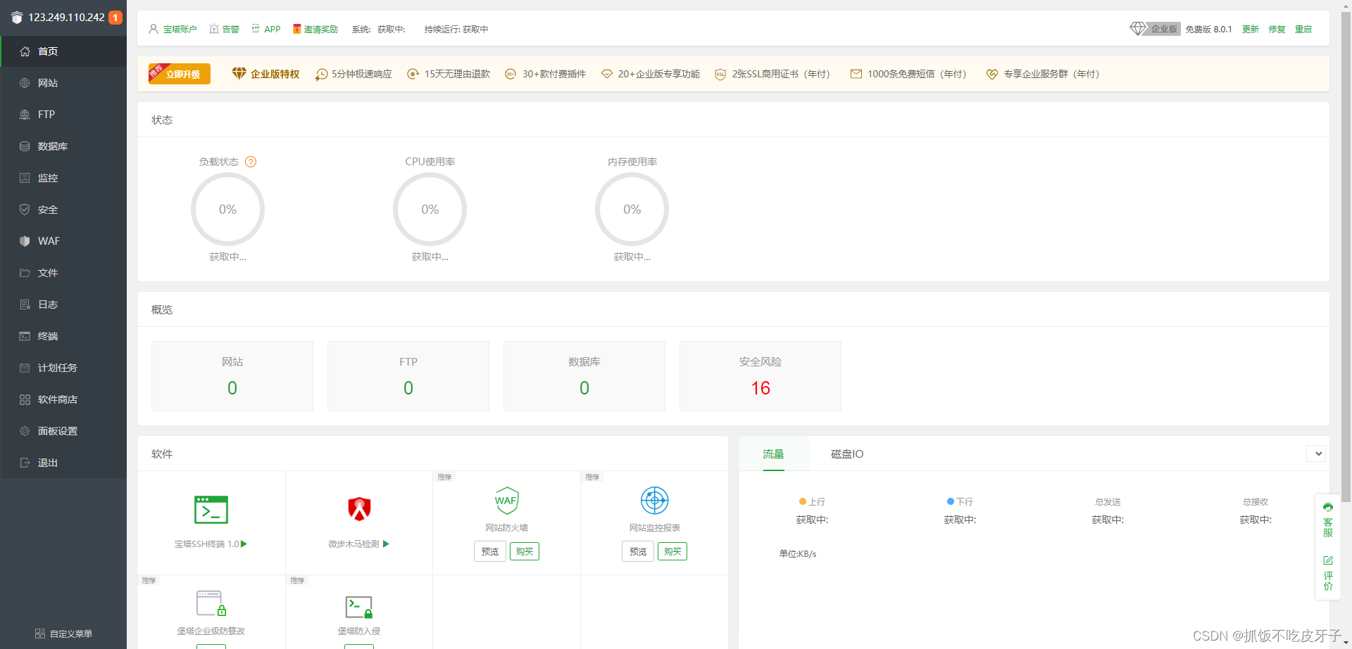
Task: Click the 终端 terminal icon in sidebar
Action: [x=25, y=336]
